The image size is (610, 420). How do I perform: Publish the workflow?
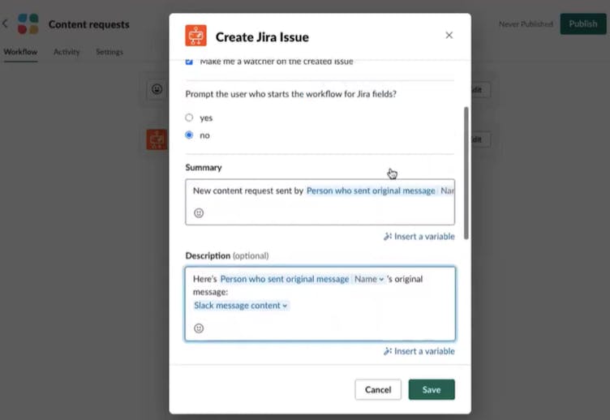point(582,24)
